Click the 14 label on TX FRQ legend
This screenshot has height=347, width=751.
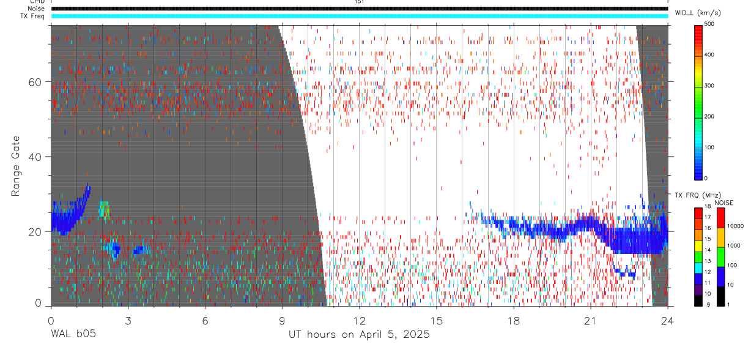point(707,251)
